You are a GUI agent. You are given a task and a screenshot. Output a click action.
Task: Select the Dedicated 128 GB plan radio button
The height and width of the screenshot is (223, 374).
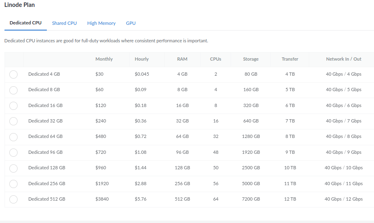click(x=13, y=168)
